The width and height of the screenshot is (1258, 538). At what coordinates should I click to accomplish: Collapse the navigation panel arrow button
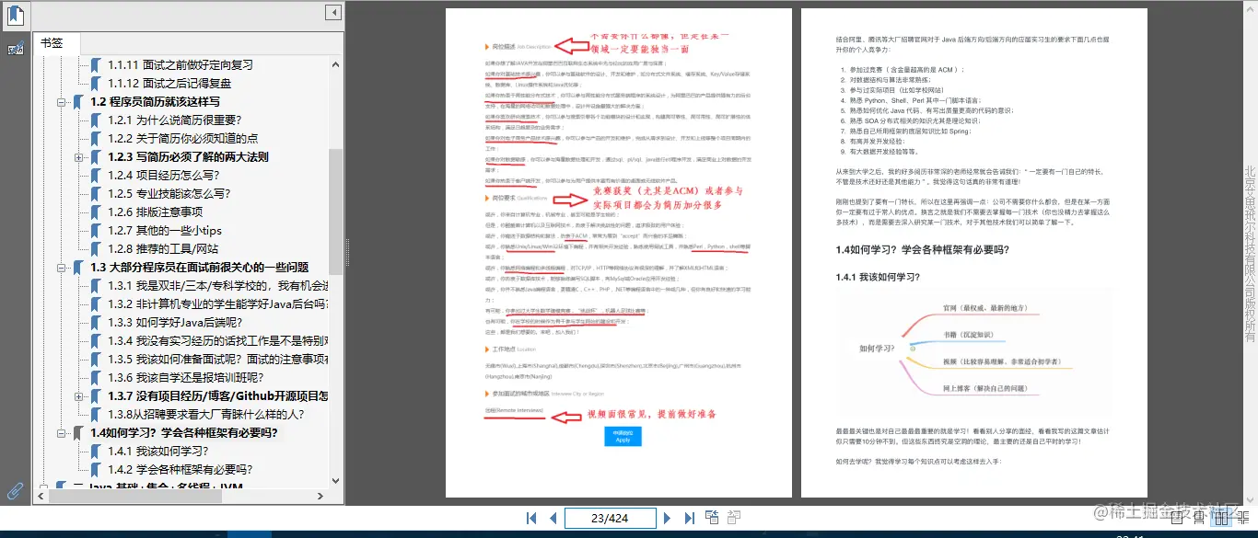(x=332, y=13)
